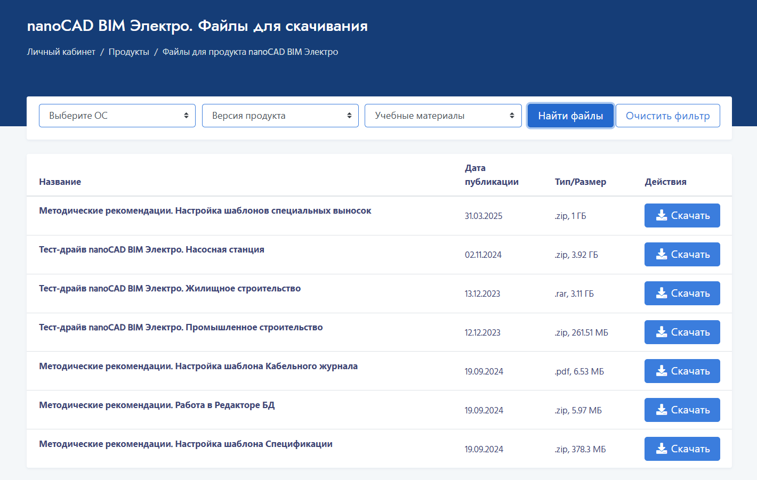The width and height of the screenshot is (757, 480).
Task: Click the date '12.12.2023'
Action: [482, 332]
